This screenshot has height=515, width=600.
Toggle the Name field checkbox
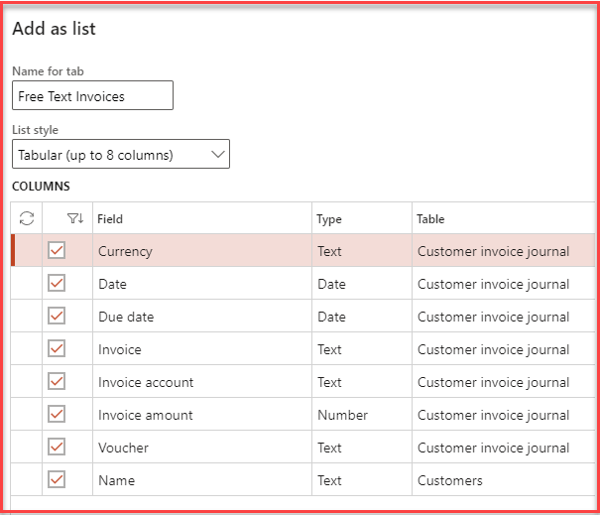[57, 480]
